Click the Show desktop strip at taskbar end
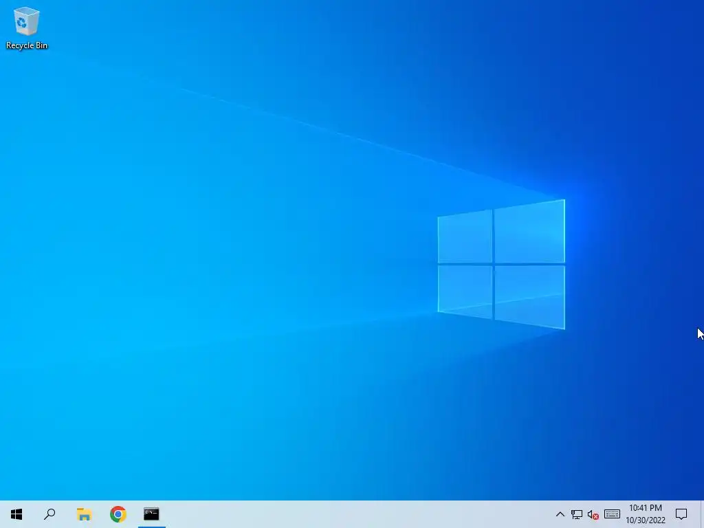This screenshot has height=528, width=704. pyautogui.click(x=702, y=514)
